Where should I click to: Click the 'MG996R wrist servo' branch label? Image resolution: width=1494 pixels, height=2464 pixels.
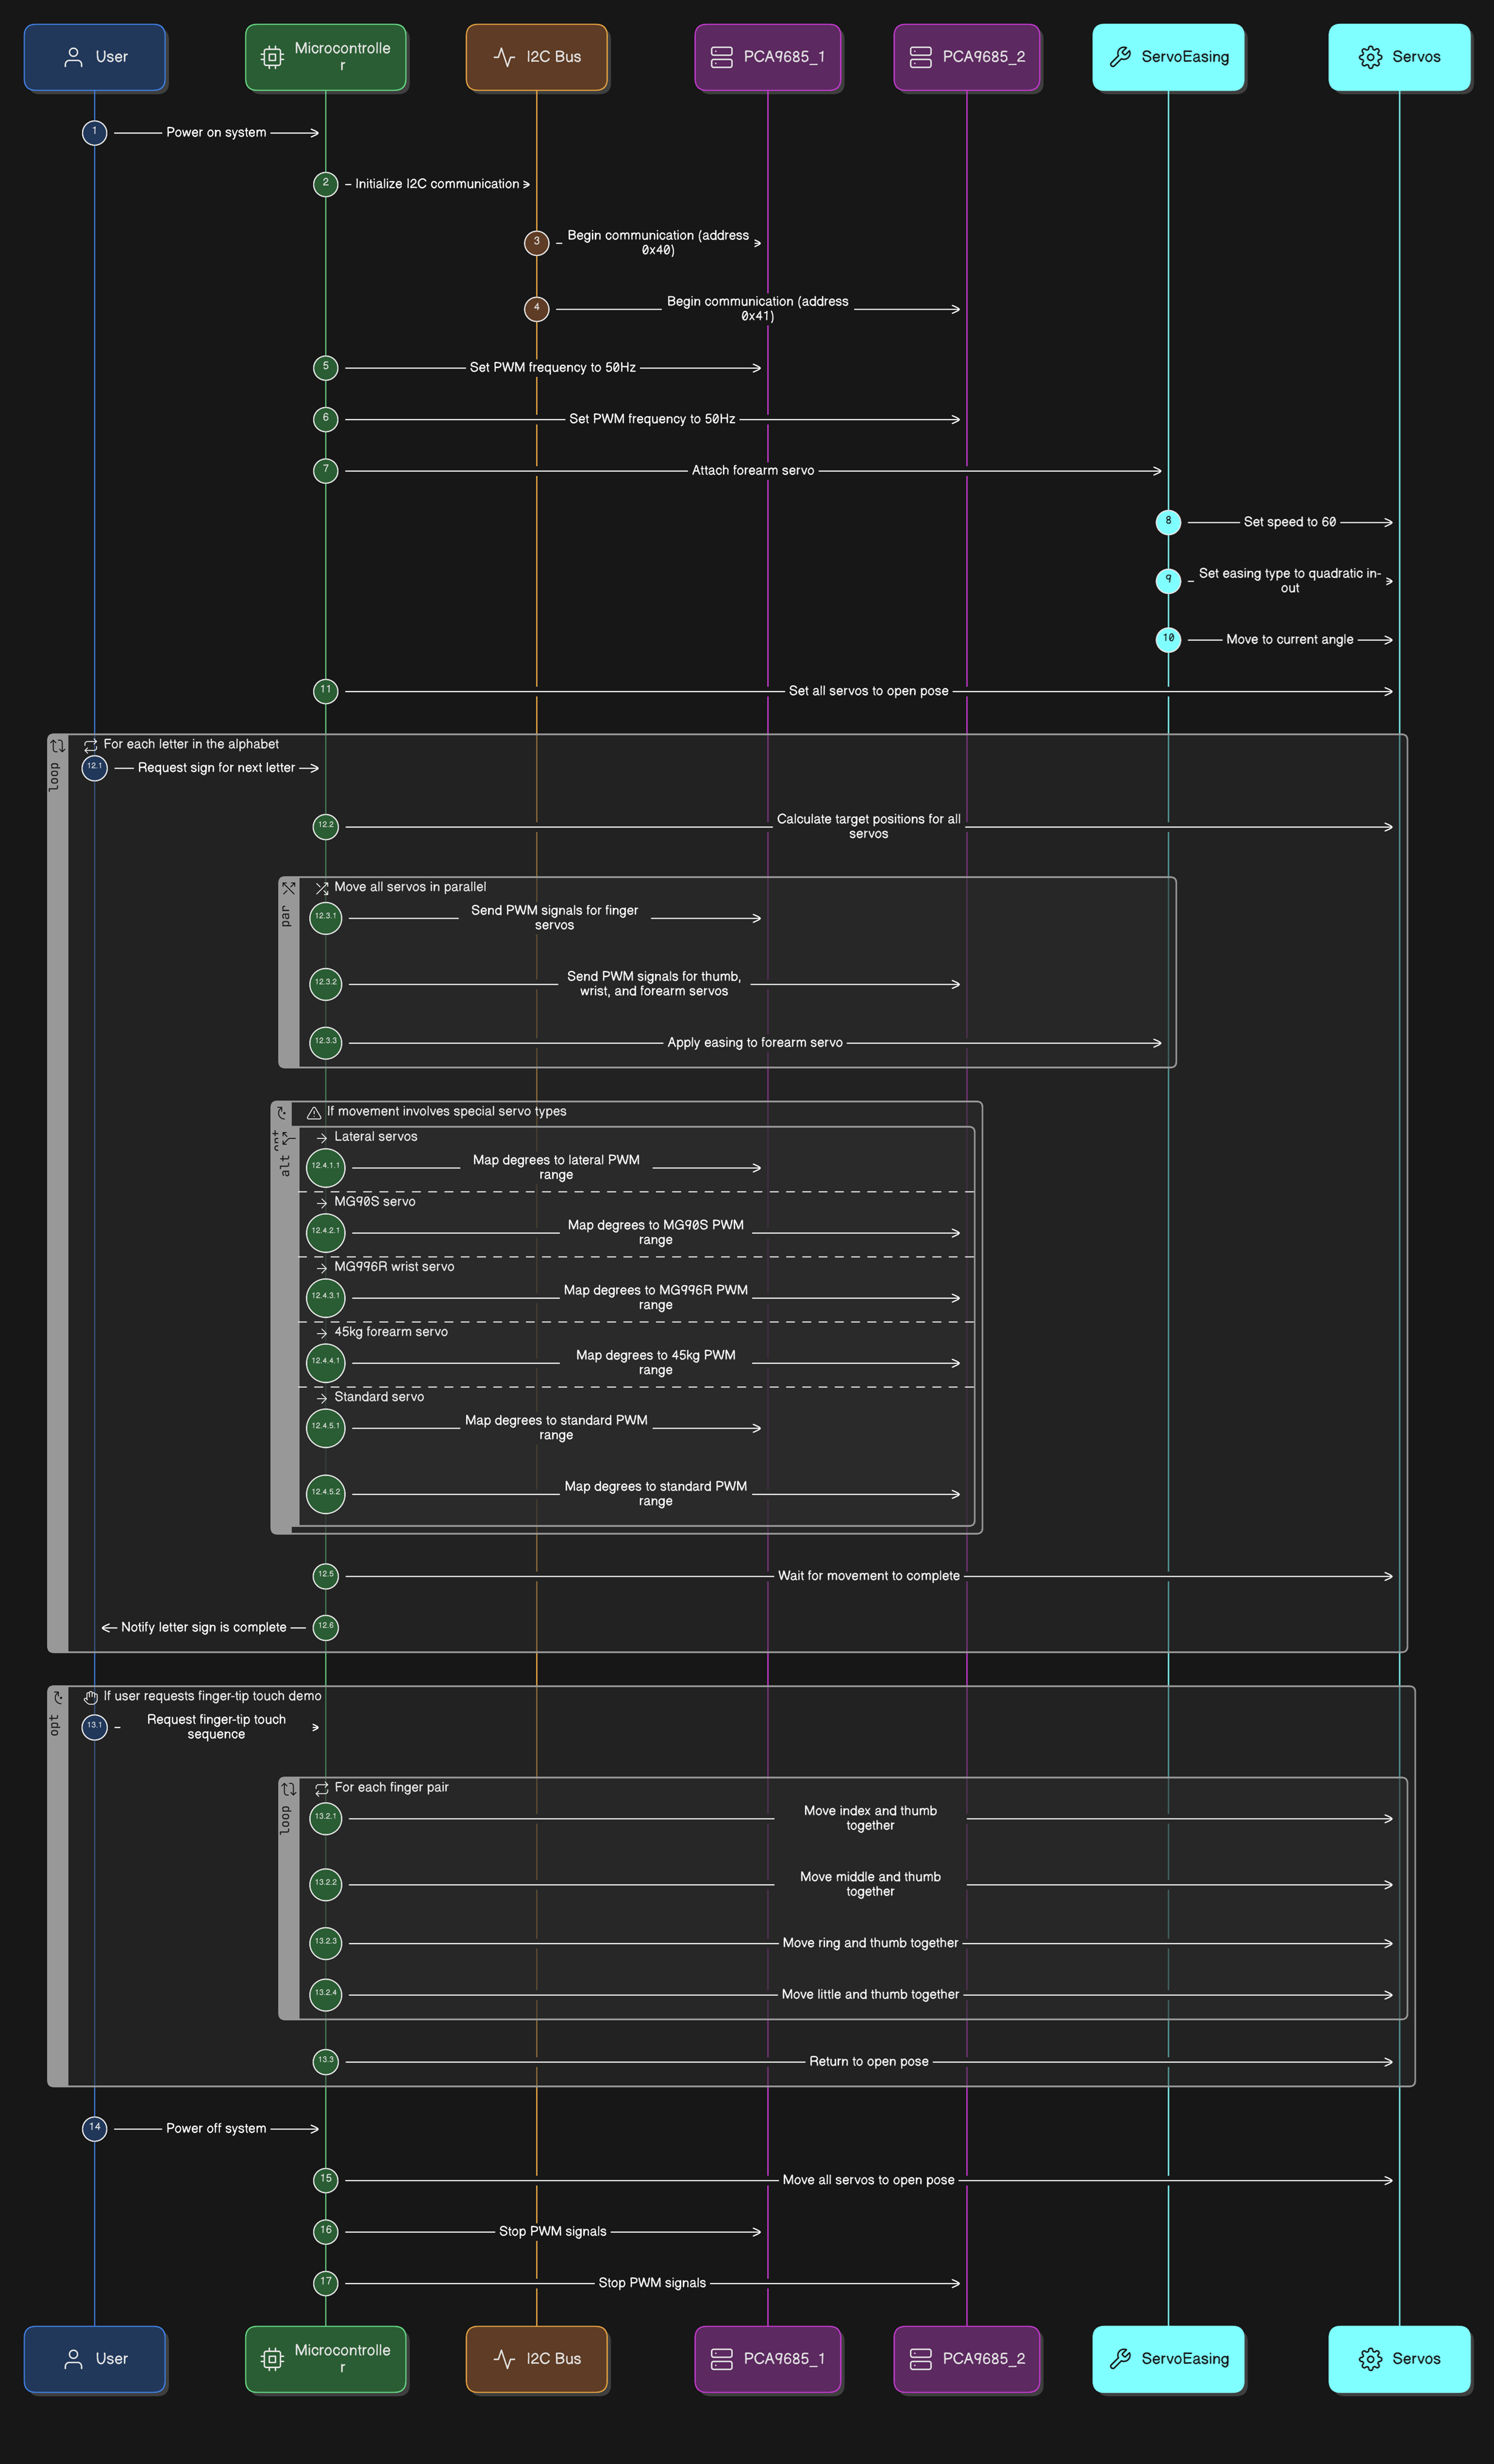(393, 1267)
